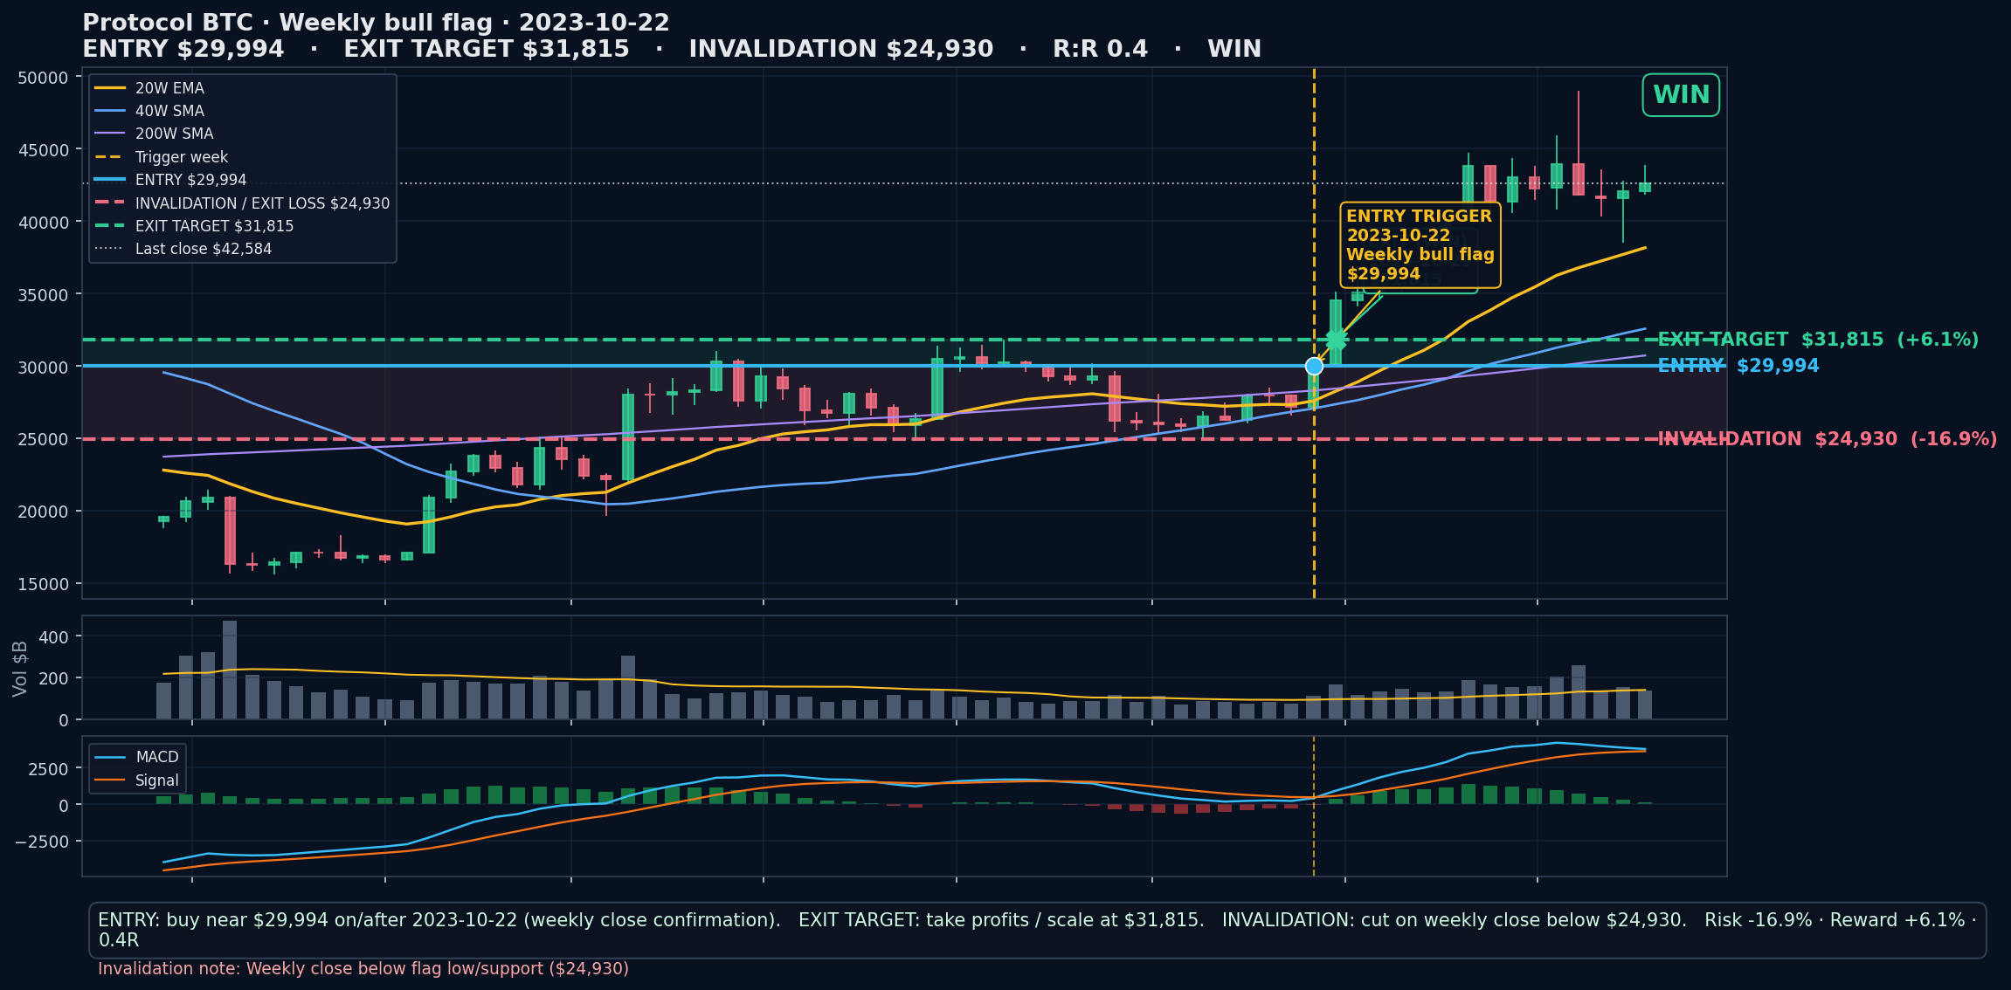Click the R:R 0.4 text in header
The height and width of the screenshot is (990, 2011).
(x=1100, y=49)
